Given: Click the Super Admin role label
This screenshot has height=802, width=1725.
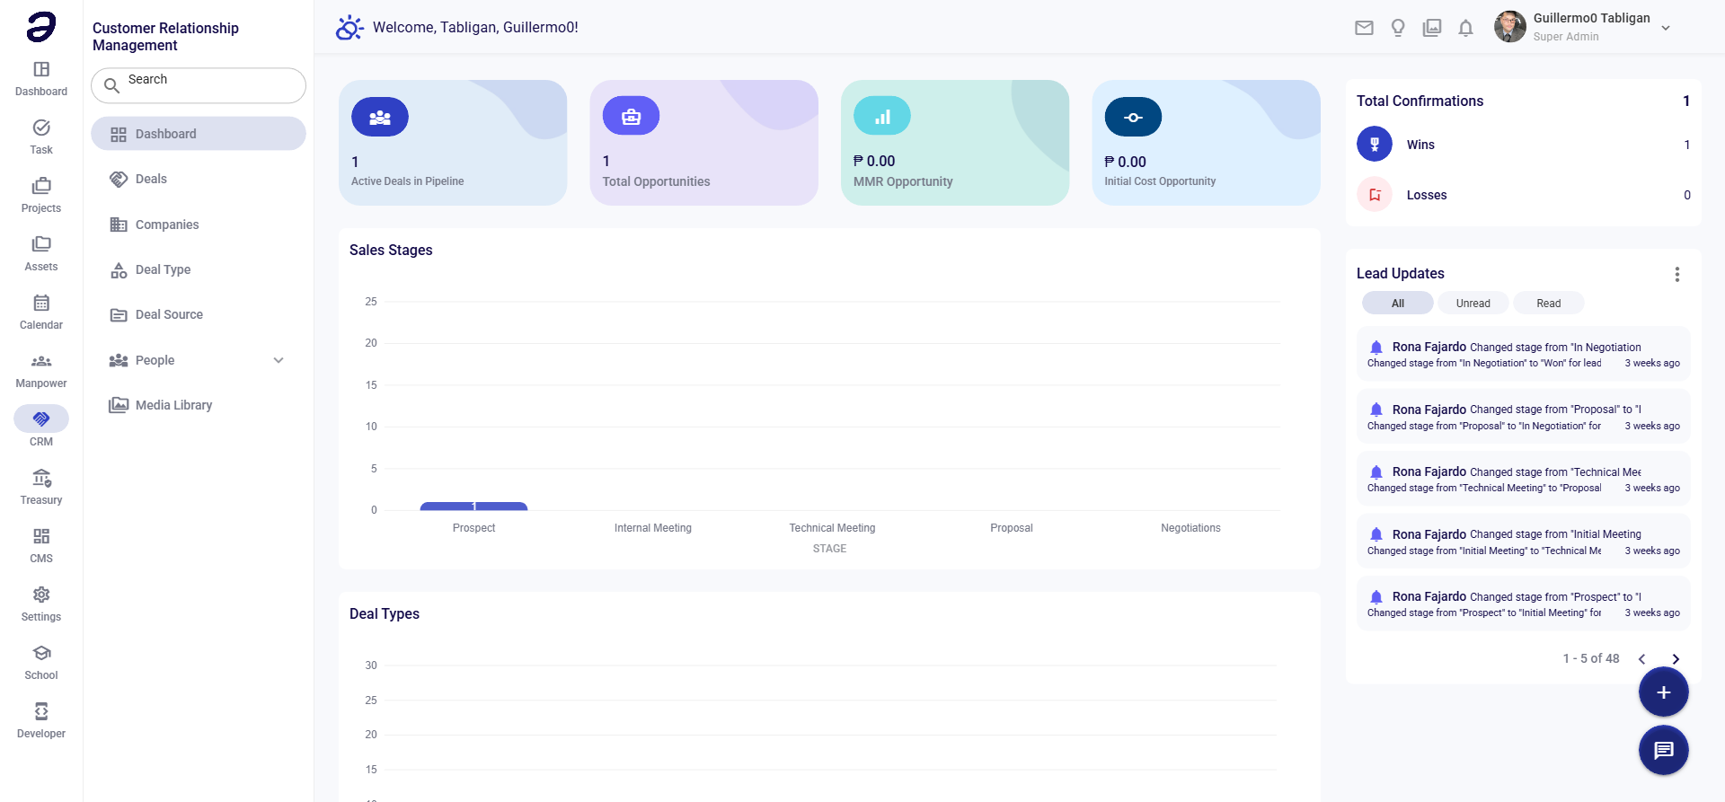Looking at the screenshot, I should (x=1566, y=37).
